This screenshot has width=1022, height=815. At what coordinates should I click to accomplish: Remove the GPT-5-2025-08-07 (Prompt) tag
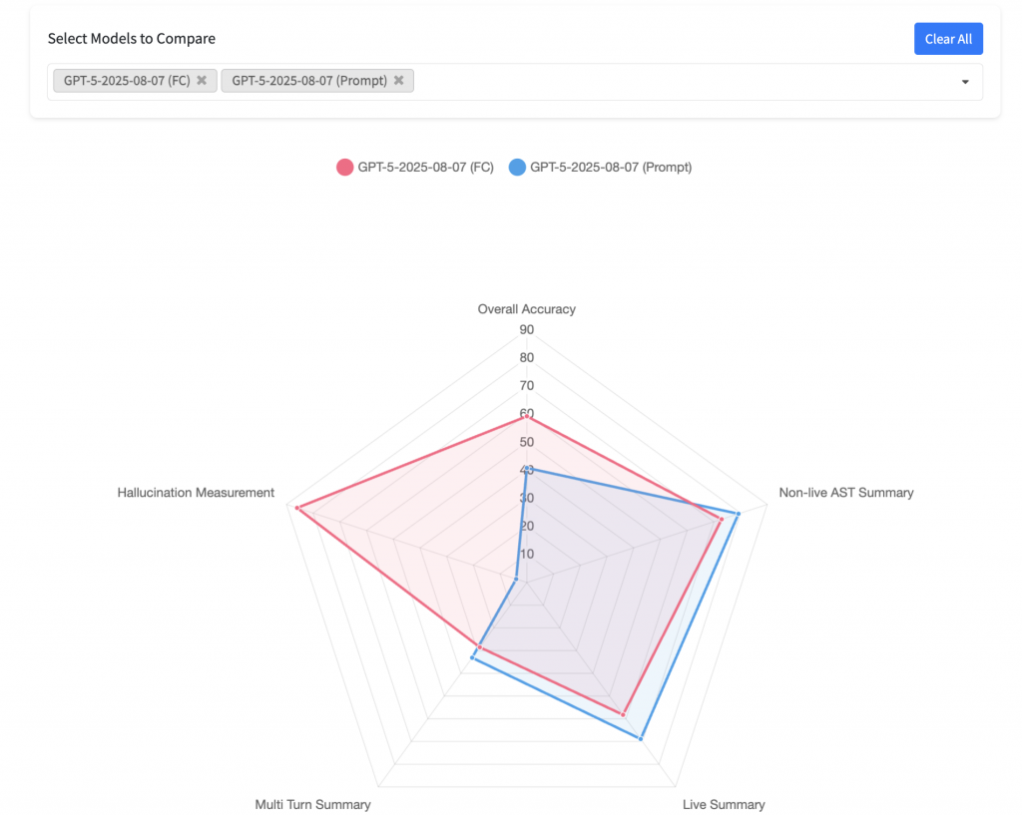pyautogui.click(x=399, y=81)
